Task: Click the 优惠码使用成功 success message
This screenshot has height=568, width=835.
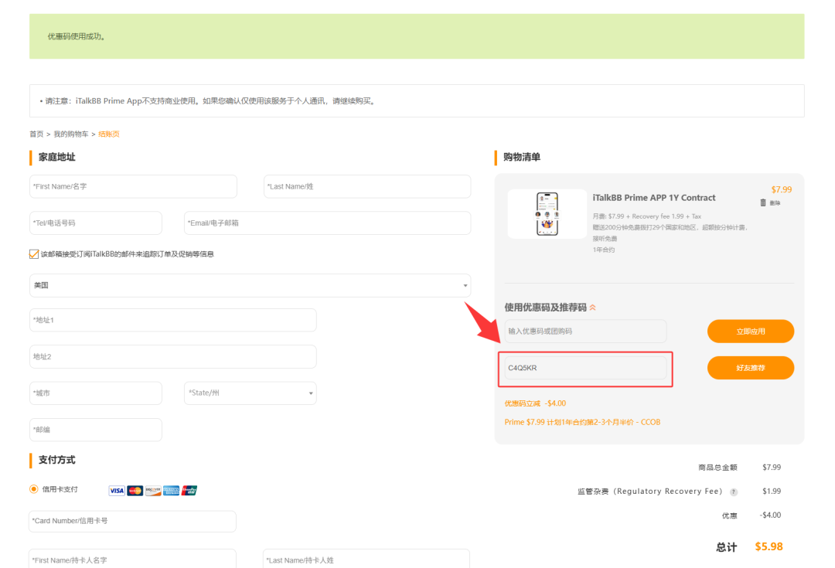Action: click(76, 37)
